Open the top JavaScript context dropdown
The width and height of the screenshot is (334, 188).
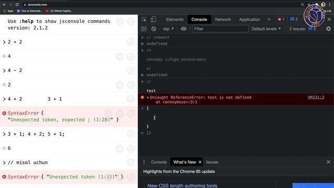click(x=168, y=29)
